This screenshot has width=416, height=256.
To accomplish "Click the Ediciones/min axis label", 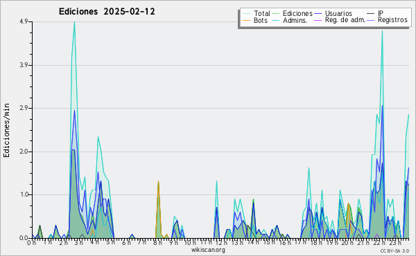I will pos(6,130).
